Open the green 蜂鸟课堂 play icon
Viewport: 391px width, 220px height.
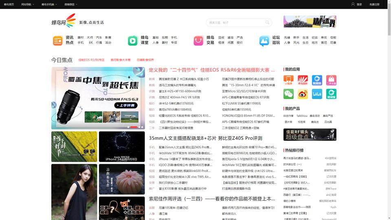[x=133, y=41]
